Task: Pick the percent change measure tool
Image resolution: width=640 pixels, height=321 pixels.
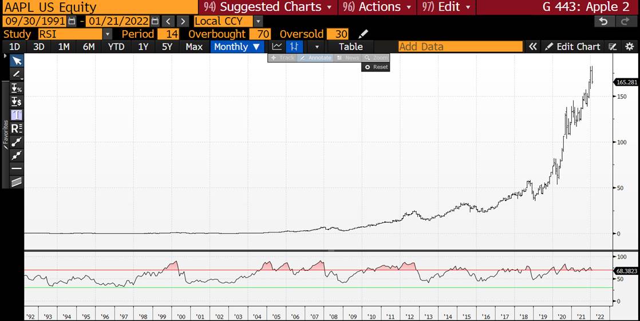Action: tap(17, 88)
